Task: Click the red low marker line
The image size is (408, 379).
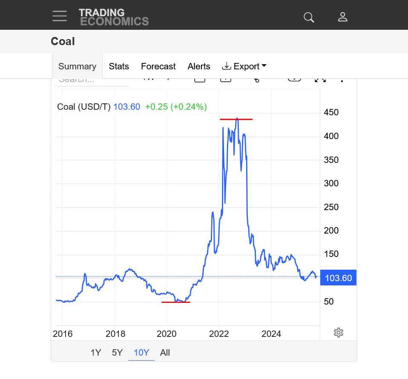Action: 175,302
